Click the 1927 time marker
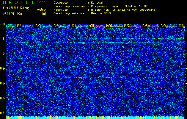Viewport: 187px width, 119px height. click(127, 26)
